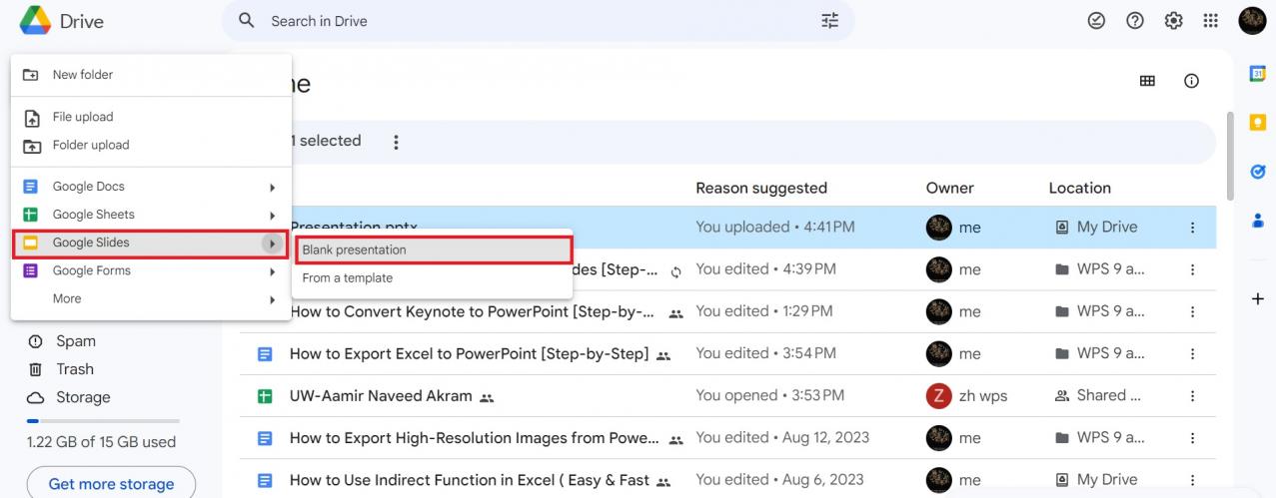Viewport: 1276px width, 498px height.
Task: Click Get more storage button
Action: point(111,484)
